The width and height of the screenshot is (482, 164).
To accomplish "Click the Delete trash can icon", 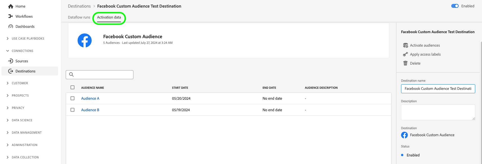I will pos(406,63).
